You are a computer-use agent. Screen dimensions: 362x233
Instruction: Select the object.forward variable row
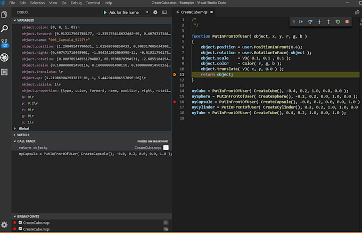(x=92, y=34)
